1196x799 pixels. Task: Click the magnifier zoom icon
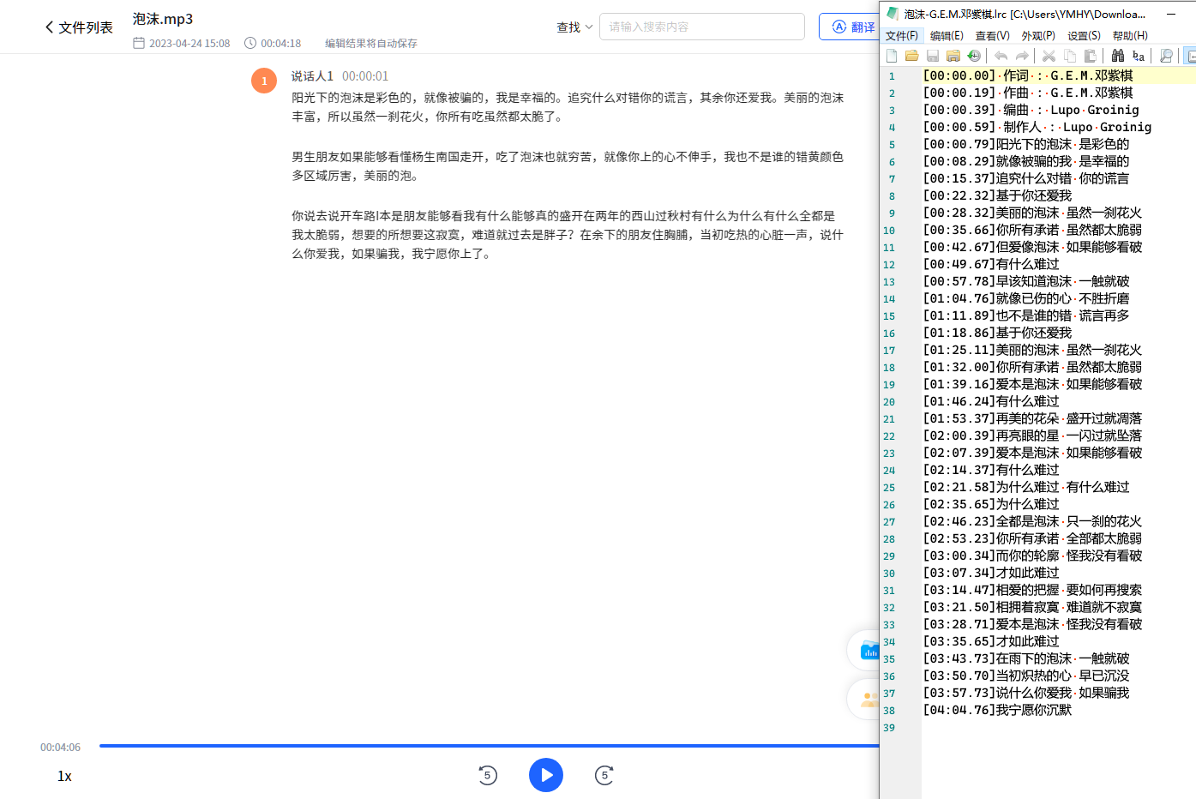[1166, 56]
